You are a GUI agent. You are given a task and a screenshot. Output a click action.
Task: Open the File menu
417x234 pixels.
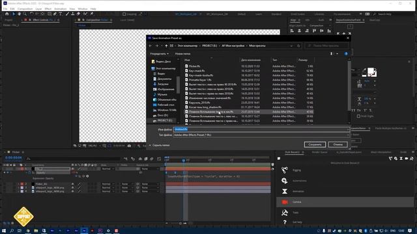coord(5,8)
